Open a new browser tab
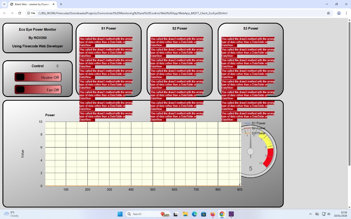Viewport: 351px width, 219px height. tap(61, 4)
